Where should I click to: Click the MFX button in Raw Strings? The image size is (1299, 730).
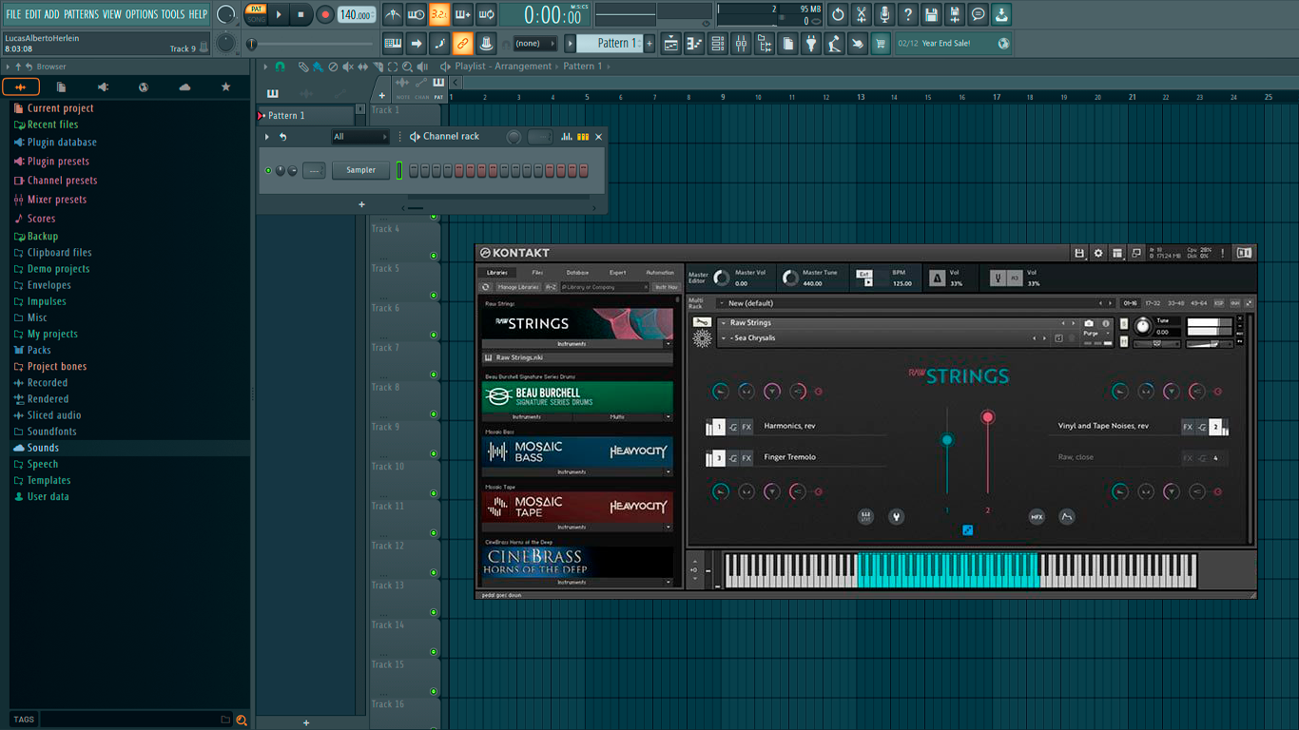1037,517
